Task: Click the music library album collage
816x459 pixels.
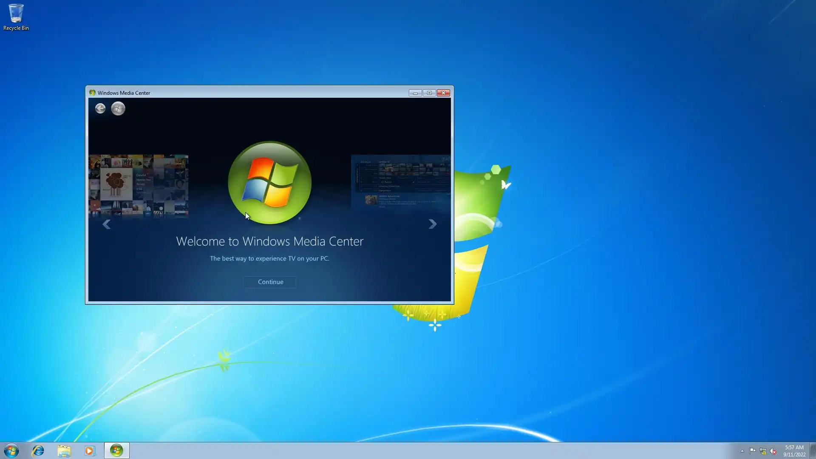Action: pyautogui.click(x=138, y=186)
